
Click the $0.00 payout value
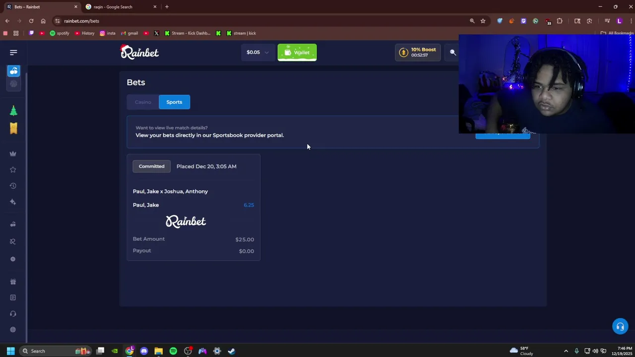tap(247, 251)
